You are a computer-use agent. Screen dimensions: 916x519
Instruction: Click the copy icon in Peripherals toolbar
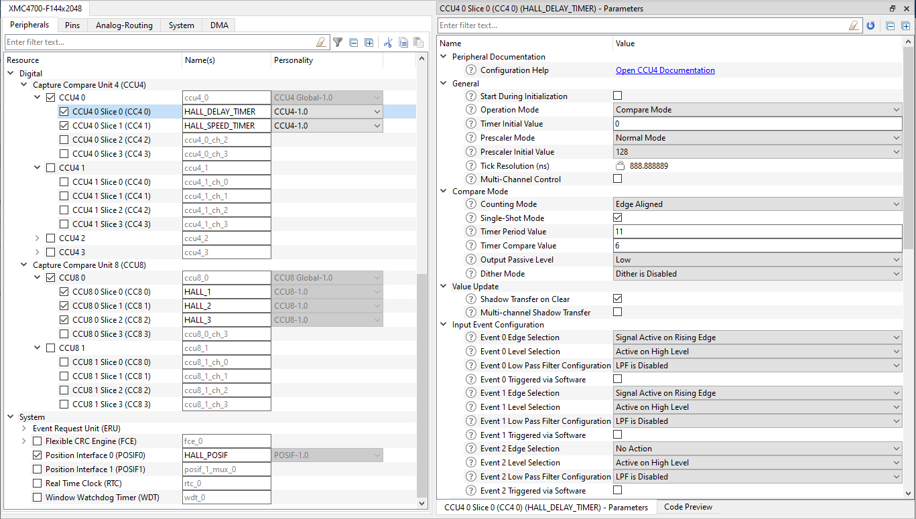pyautogui.click(x=403, y=42)
